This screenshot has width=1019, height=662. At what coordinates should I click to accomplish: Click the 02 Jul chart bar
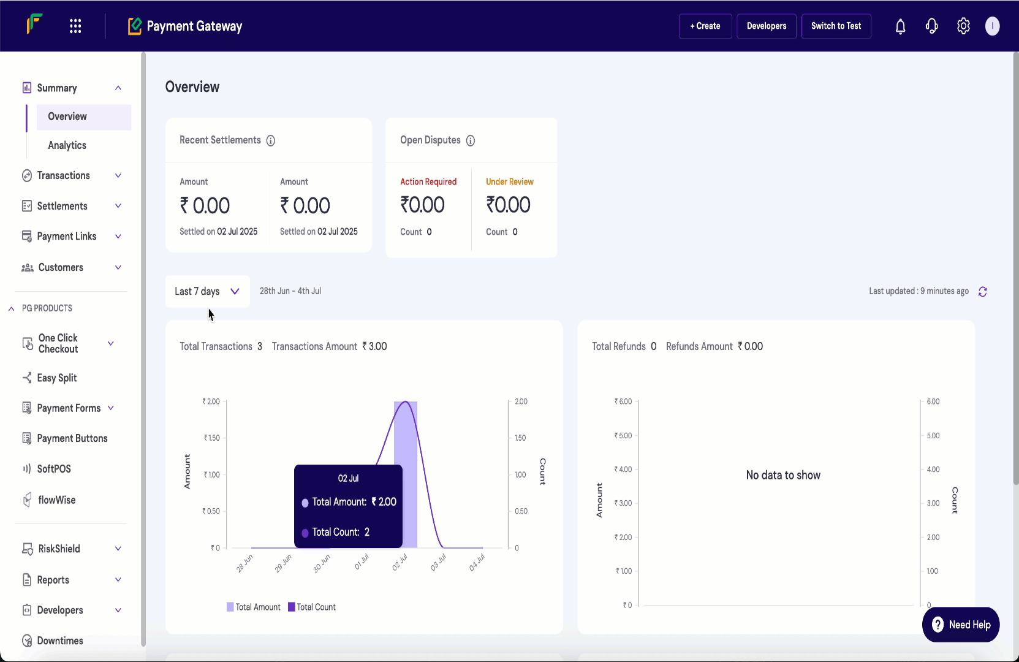click(x=406, y=474)
